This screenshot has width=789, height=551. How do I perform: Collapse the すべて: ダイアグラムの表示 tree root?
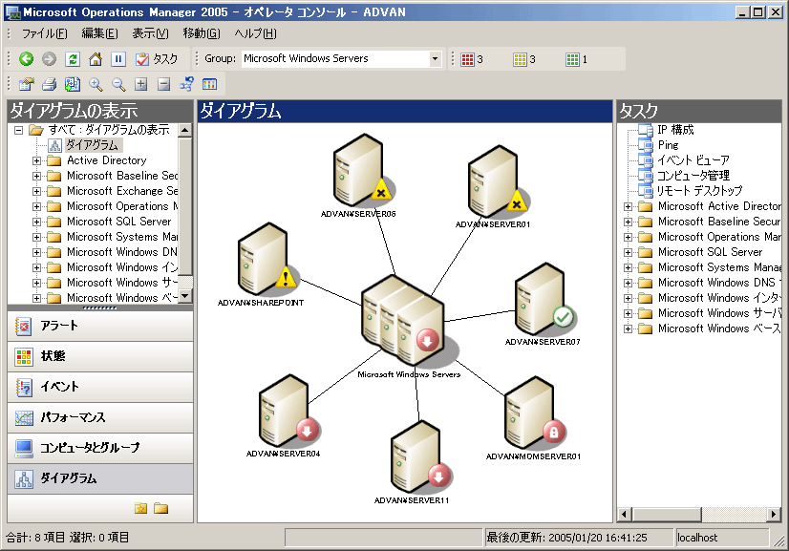(19, 130)
